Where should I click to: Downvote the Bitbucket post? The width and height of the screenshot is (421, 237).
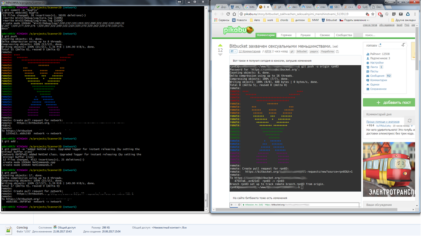tap(220, 55)
